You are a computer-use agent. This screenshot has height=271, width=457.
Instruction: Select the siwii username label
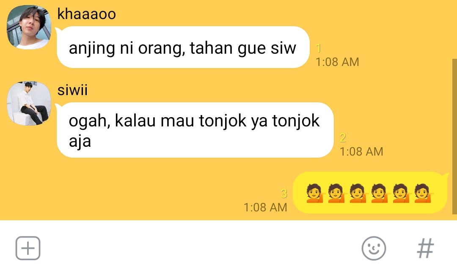(x=72, y=90)
